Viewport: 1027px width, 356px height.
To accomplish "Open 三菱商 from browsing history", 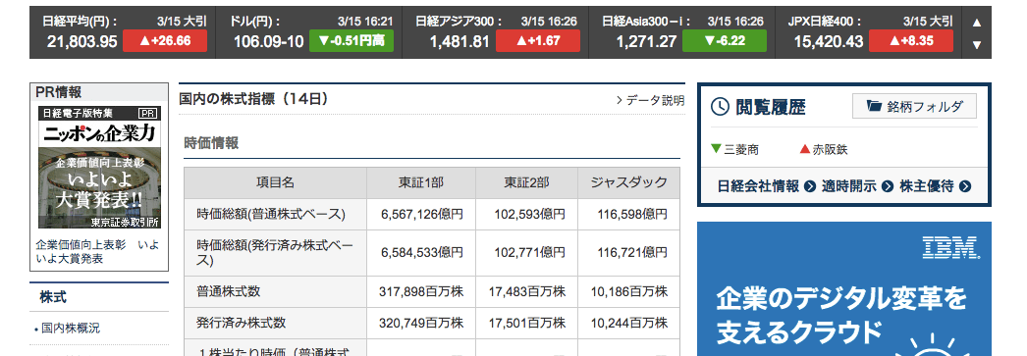I will pos(735,149).
